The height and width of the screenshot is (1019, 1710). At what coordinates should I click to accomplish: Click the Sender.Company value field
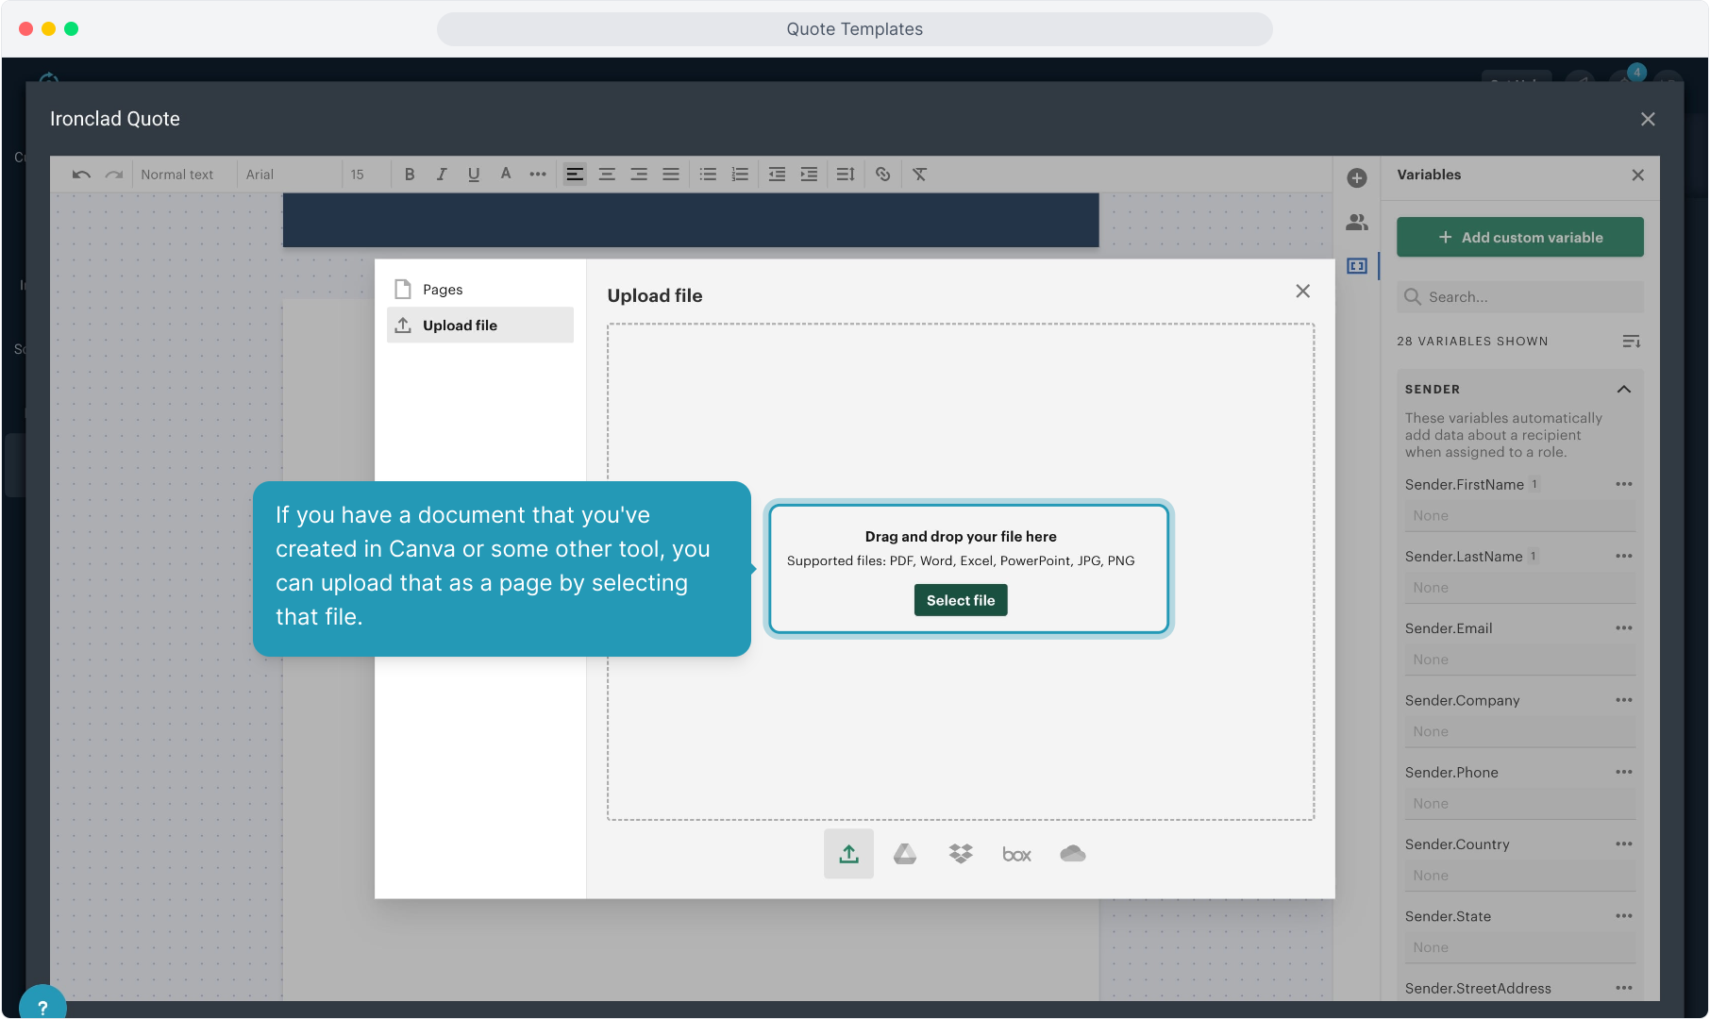pos(1520,732)
